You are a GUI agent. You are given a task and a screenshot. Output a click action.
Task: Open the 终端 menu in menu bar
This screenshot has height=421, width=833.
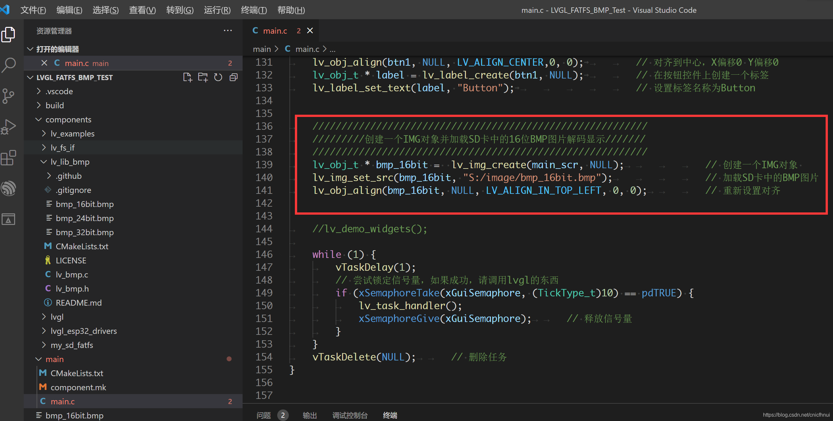254,10
